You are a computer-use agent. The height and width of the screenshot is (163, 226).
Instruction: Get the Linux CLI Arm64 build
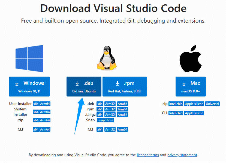pyautogui.click(x=122, y=129)
